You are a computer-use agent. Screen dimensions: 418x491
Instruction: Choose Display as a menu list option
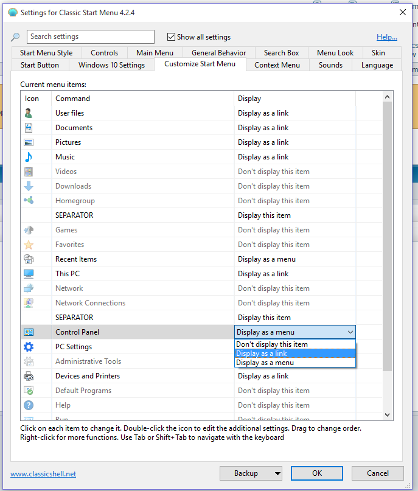point(295,362)
